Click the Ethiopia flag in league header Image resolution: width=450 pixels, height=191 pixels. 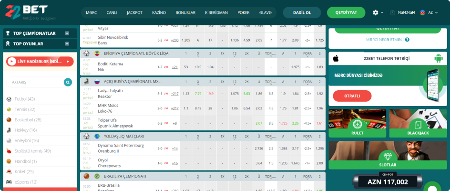click(97, 53)
